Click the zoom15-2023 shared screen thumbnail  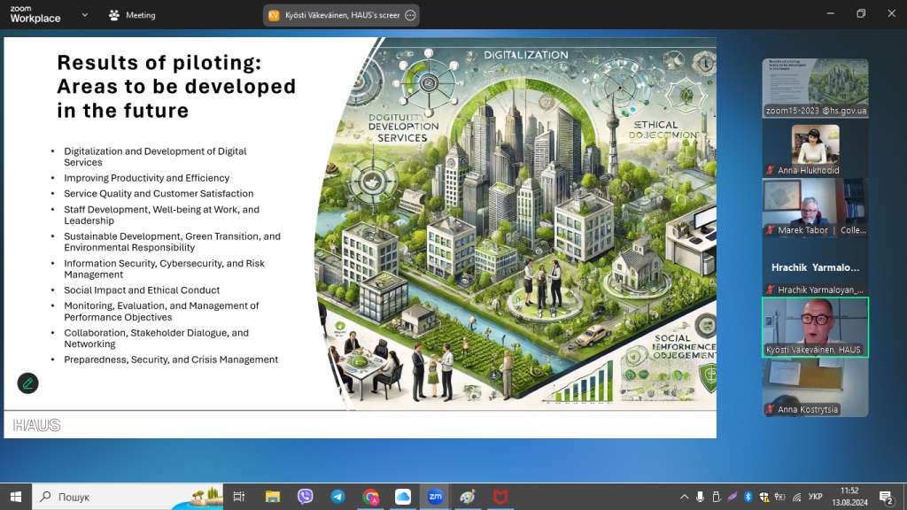pyautogui.click(x=815, y=88)
